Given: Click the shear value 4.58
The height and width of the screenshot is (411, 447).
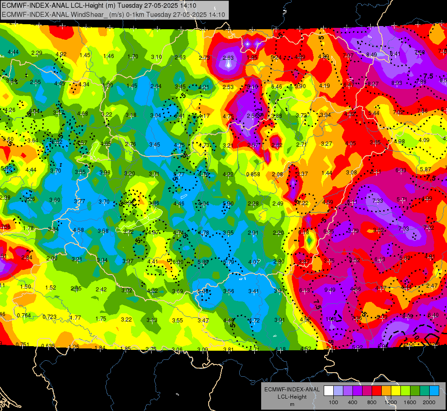Looking at the screenshot, I should [x=79, y=230].
